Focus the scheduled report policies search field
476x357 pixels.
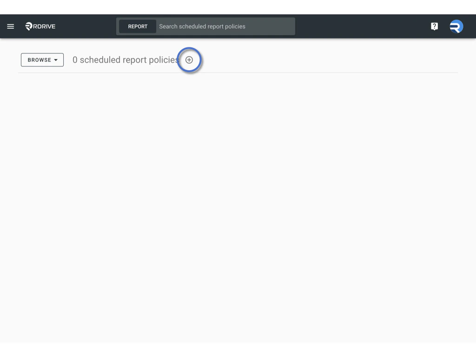[x=223, y=26]
